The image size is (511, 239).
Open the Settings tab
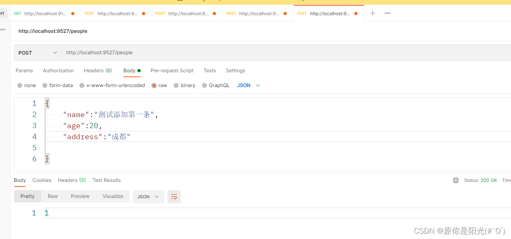(x=235, y=71)
